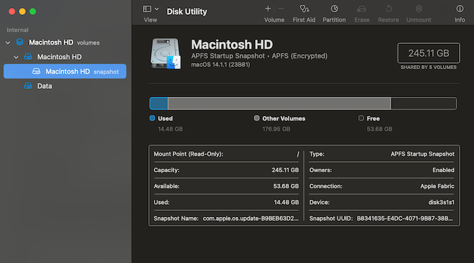Click the dark Free segment of bar

pos(423,104)
